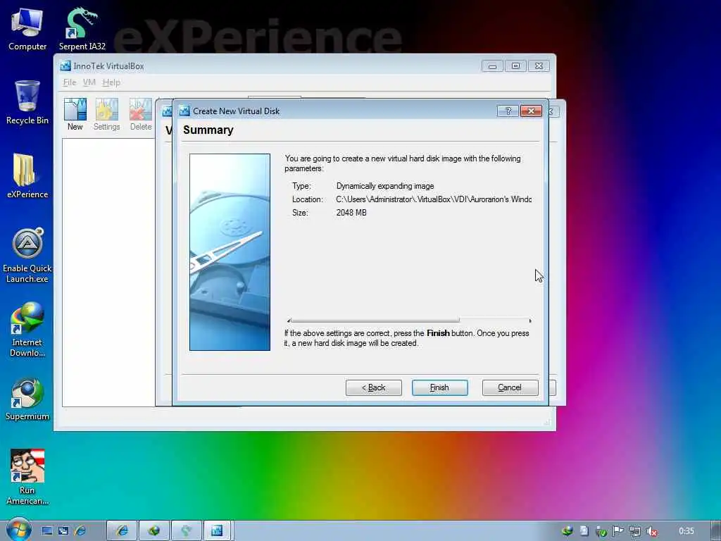Click Internet Explorer quick launch icon
721x541 pixels.
pos(80,530)
